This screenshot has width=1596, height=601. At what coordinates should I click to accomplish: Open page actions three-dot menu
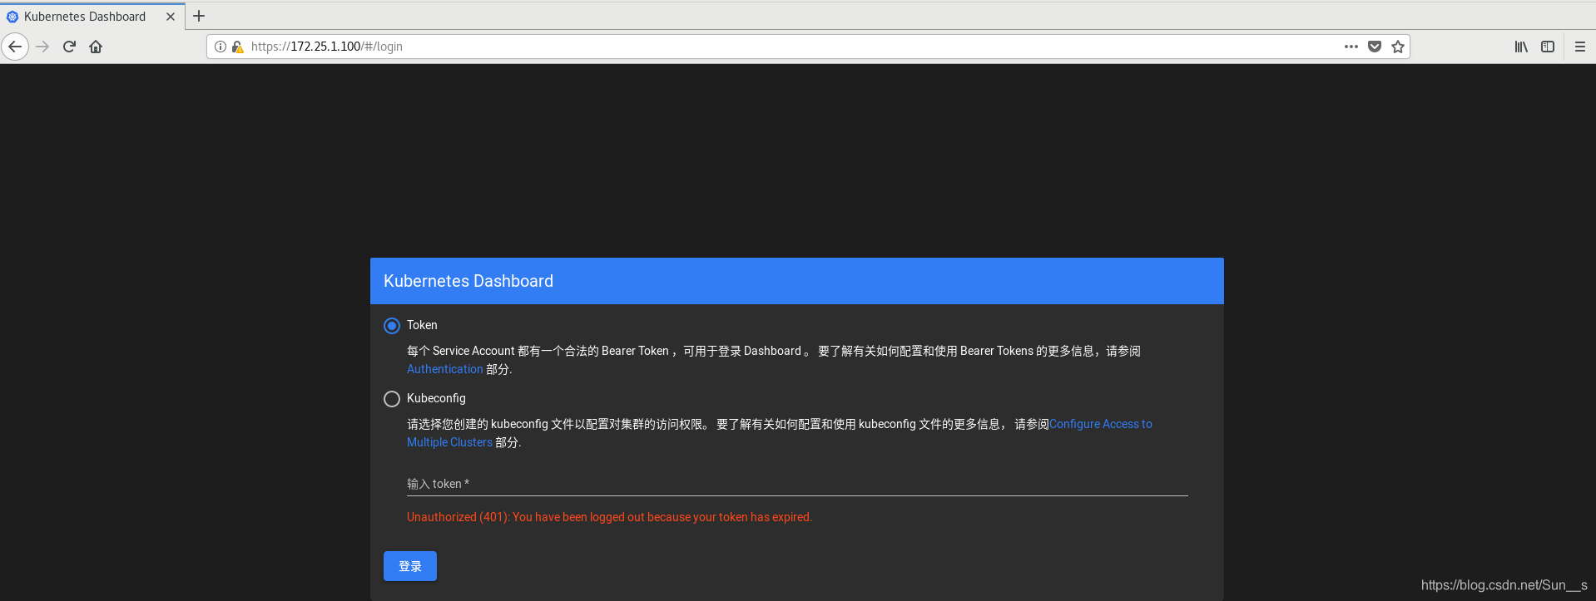[1351, 47]
